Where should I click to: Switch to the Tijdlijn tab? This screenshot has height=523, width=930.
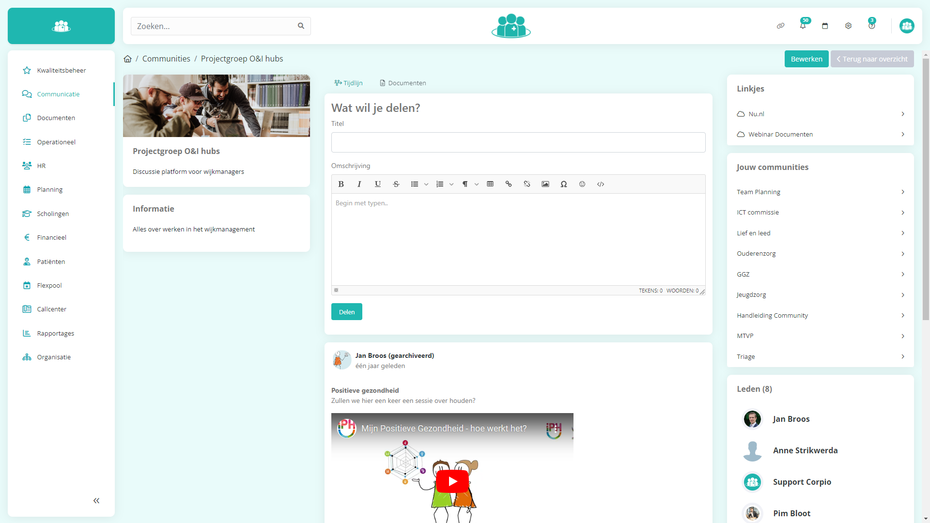coord(348,83)
